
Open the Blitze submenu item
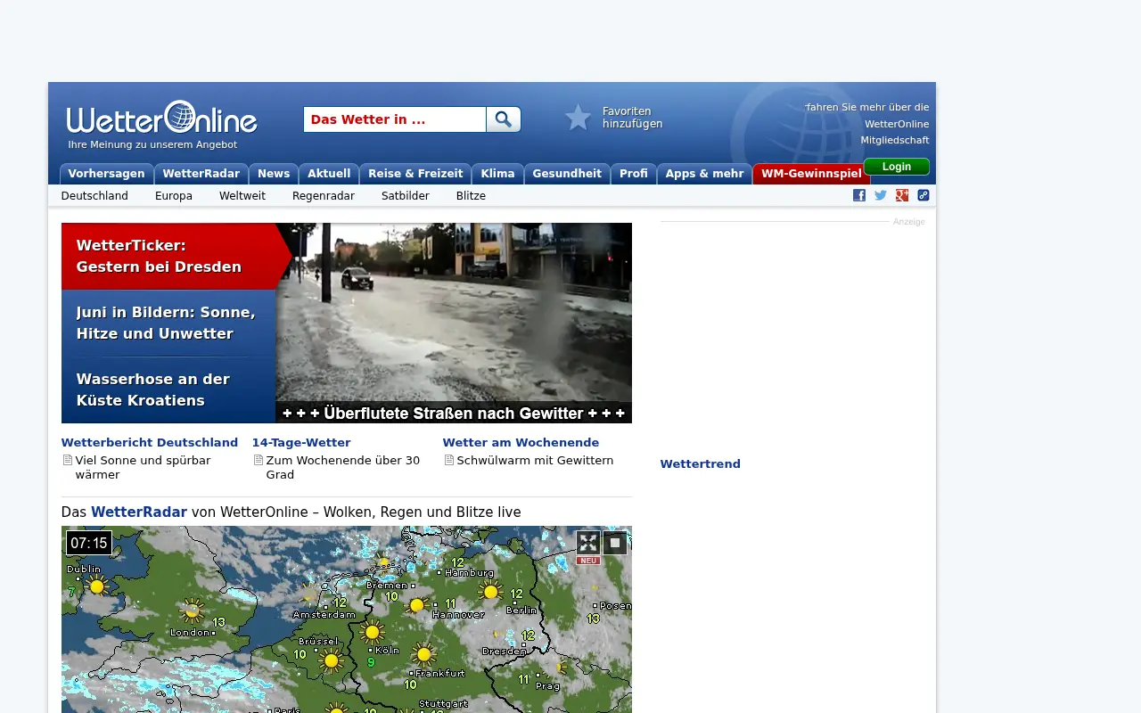[x=471, y=196]
